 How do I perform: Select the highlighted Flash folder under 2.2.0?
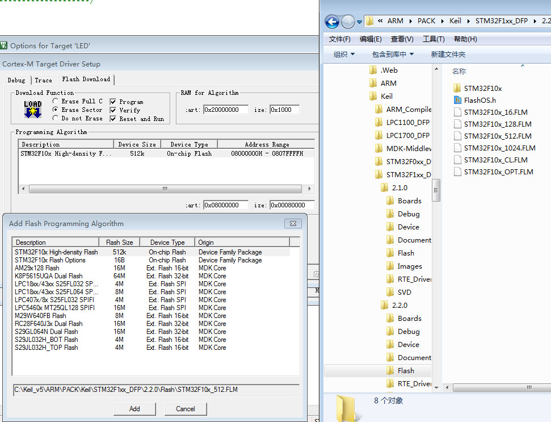pyautogui.click(x=400, y=371)
